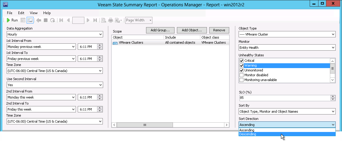
Task: Open the Edit menu
Action: (21, 13)
